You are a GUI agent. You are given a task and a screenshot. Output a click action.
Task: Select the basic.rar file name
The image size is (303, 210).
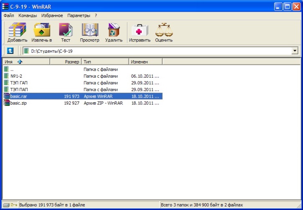point(18,96)
